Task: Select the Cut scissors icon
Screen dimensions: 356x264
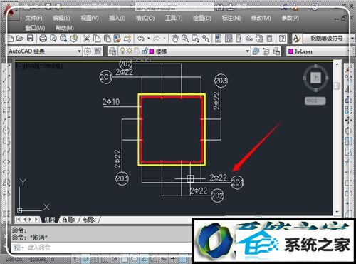Action: click(87, 39)
